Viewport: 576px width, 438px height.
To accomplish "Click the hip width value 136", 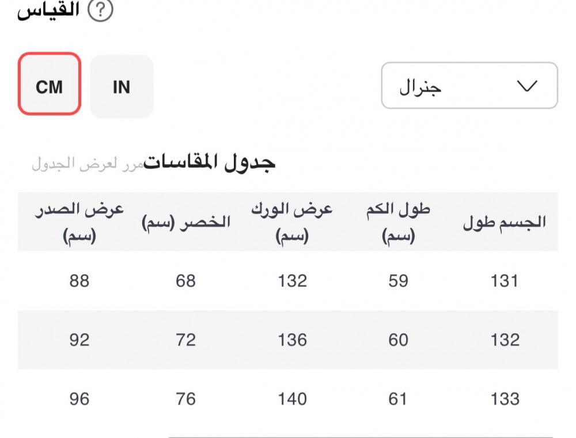I will (x=292, y=340).
